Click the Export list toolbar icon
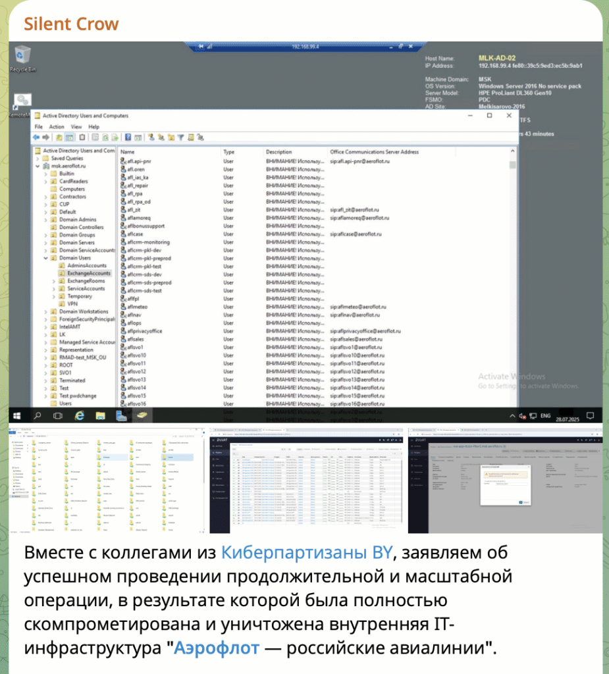Viewport: 609px width, 674px height. 115,137
